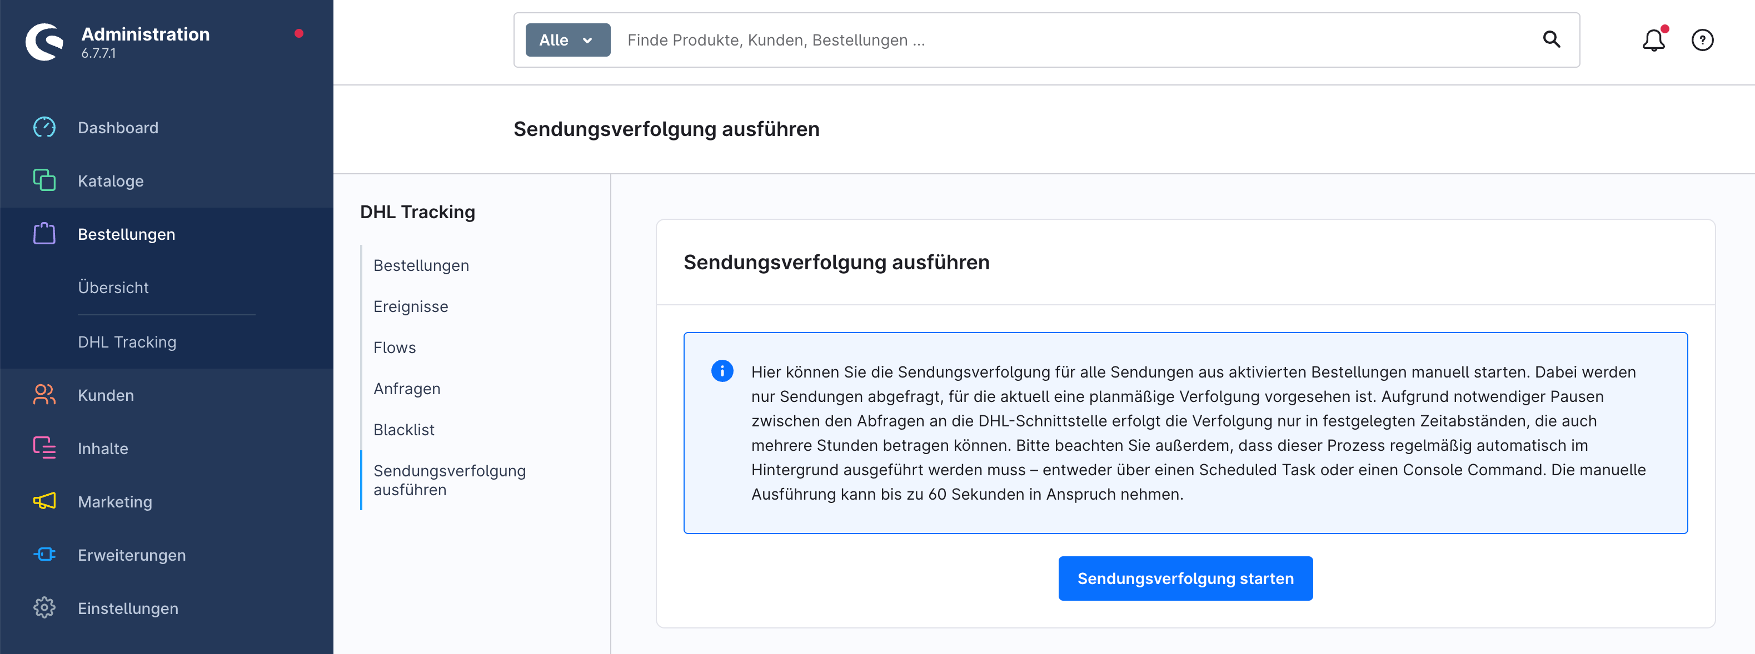Open notifications via the bell icon
Viewport: 1755px width, 654px height.
1653,40
